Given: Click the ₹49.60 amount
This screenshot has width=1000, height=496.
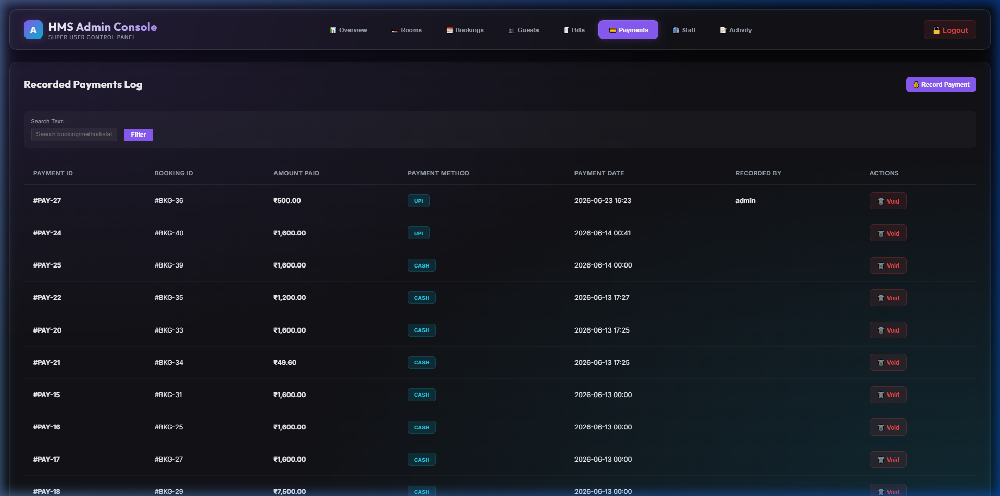Looking at the screenshot, I should coord(285,362).
